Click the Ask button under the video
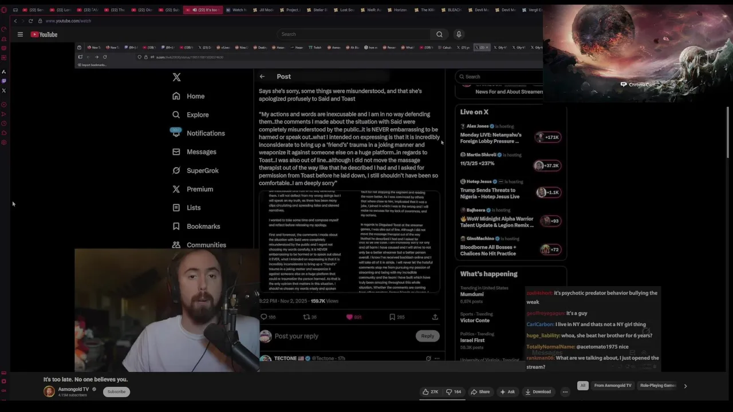Image resolution: width=733 pixels, height=412 pixels. coord(507,392)
